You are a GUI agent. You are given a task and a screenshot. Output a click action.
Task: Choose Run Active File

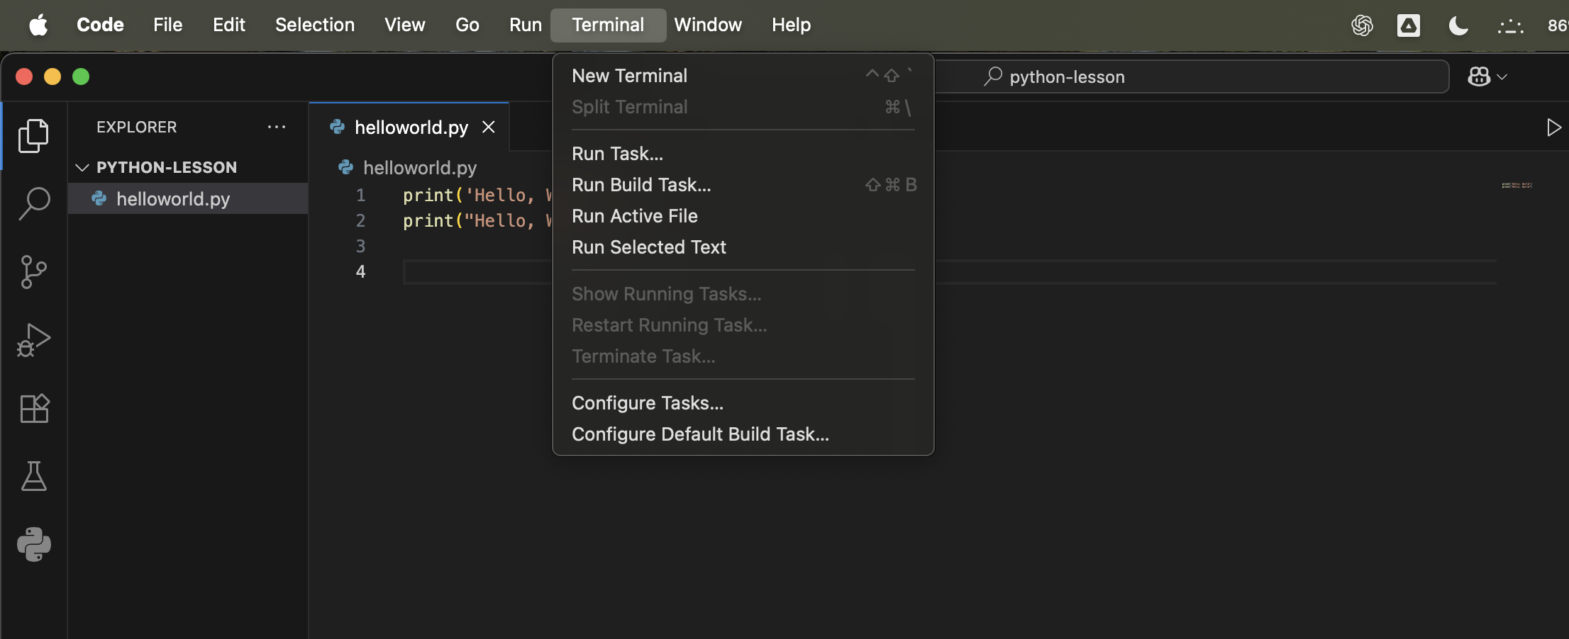click(743, 216)
